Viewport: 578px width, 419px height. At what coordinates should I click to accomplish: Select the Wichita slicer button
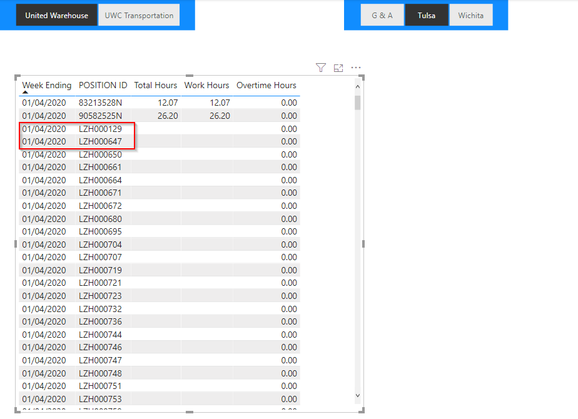click(471, 15)
